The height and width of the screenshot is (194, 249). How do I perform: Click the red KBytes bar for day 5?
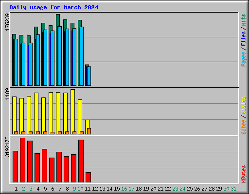coord(44,166)
